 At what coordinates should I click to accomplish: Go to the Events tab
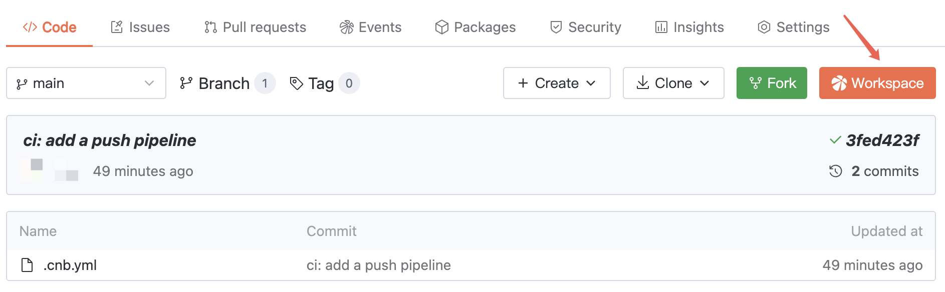(x=370, y=27)
